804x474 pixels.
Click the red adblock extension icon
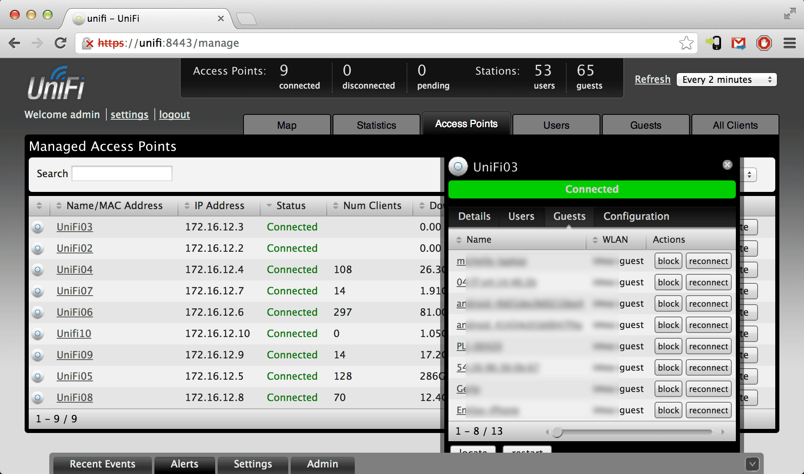coord(764,43)
